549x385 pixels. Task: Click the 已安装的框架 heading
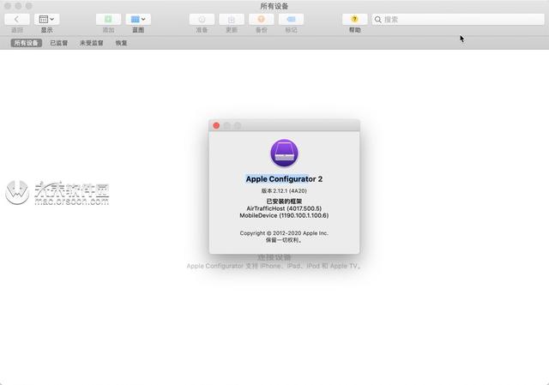284,202
